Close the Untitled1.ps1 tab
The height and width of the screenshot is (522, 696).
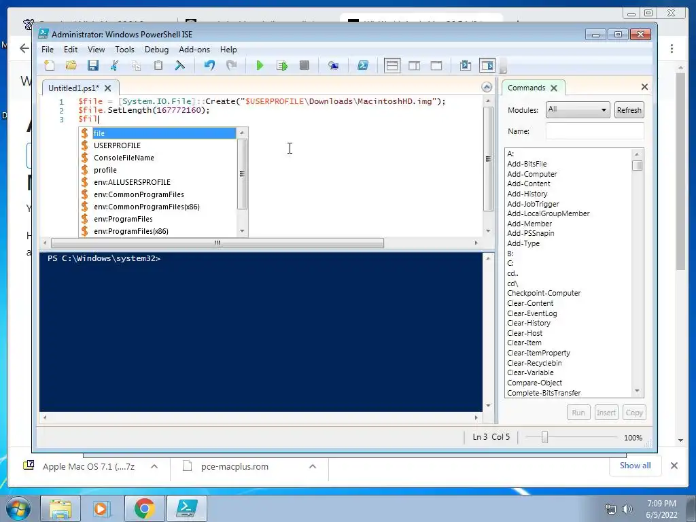108,88
